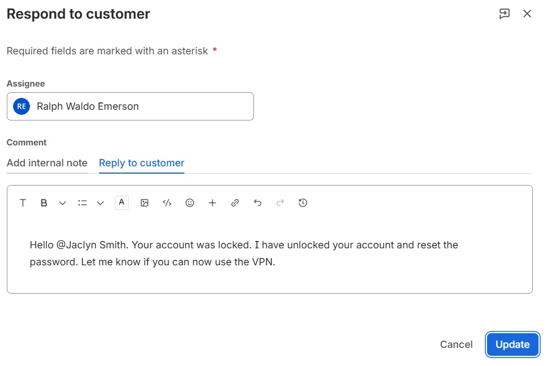Open the emoji picker
This screenshot has height=366, width=547.
pos(189,203)
